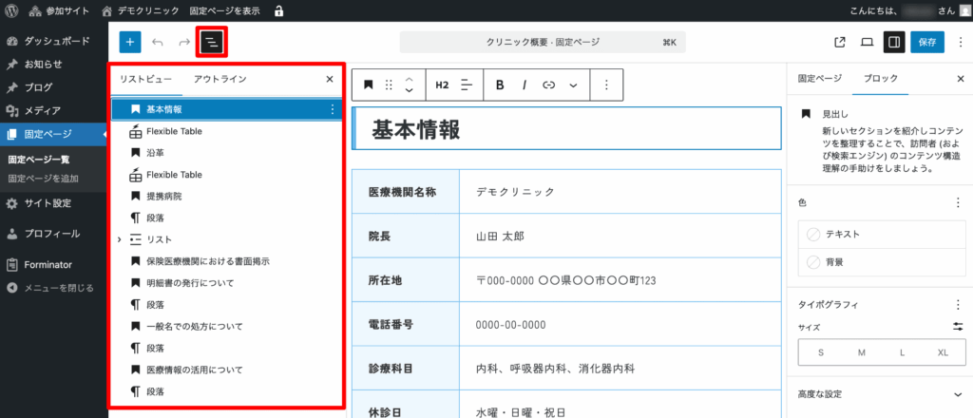Click the link insert icon

pyautogui.click(x=548, y=85)
